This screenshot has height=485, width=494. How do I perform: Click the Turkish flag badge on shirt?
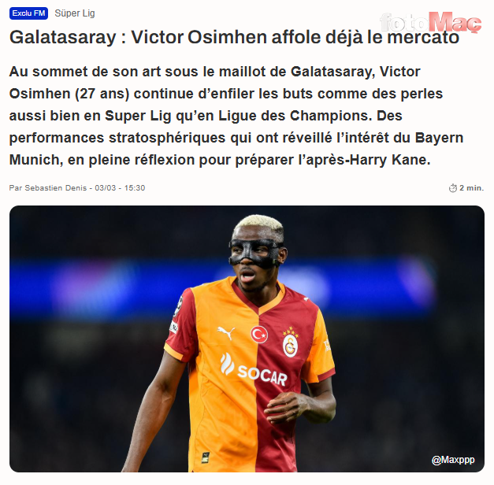259,335
